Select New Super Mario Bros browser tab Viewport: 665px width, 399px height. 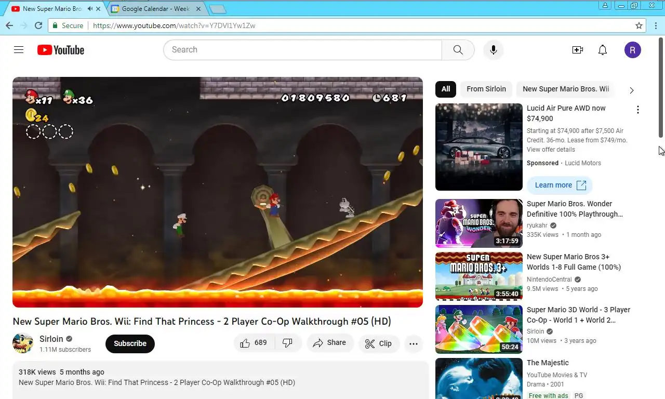click(x=52, y=9)
